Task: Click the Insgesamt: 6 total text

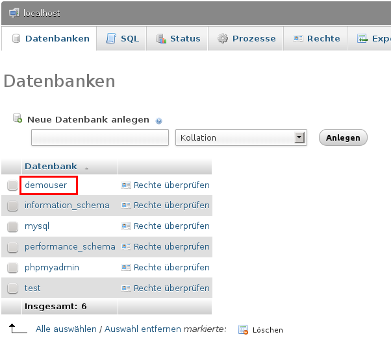Action: (56, 307)
